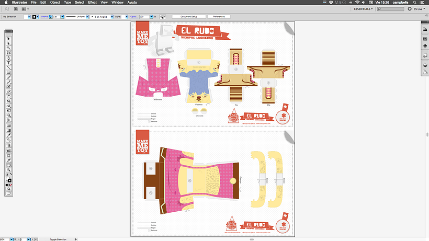Reset to default fill and stroke

tap(7, 174)
